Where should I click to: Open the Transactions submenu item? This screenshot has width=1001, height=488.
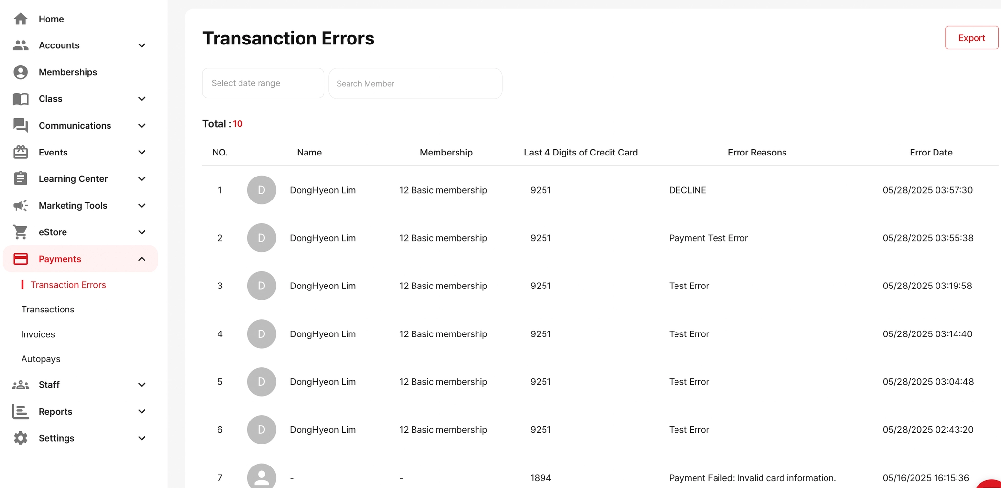(48, 310)
